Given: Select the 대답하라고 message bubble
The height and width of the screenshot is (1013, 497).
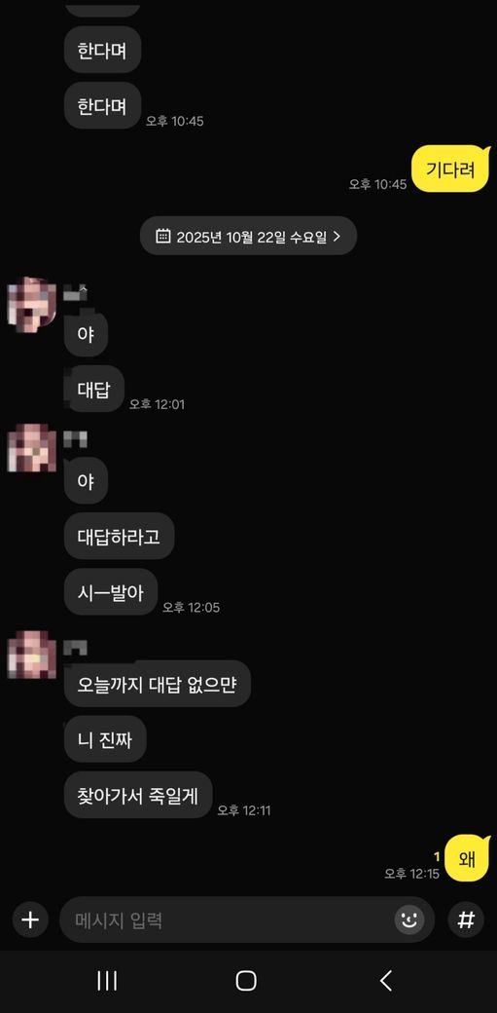Looking at the screenshot, I should click(x=120, y=536).
